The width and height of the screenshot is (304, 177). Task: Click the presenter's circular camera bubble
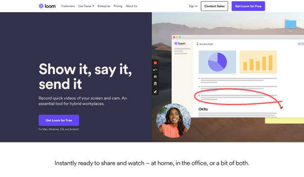pos(173,120)
